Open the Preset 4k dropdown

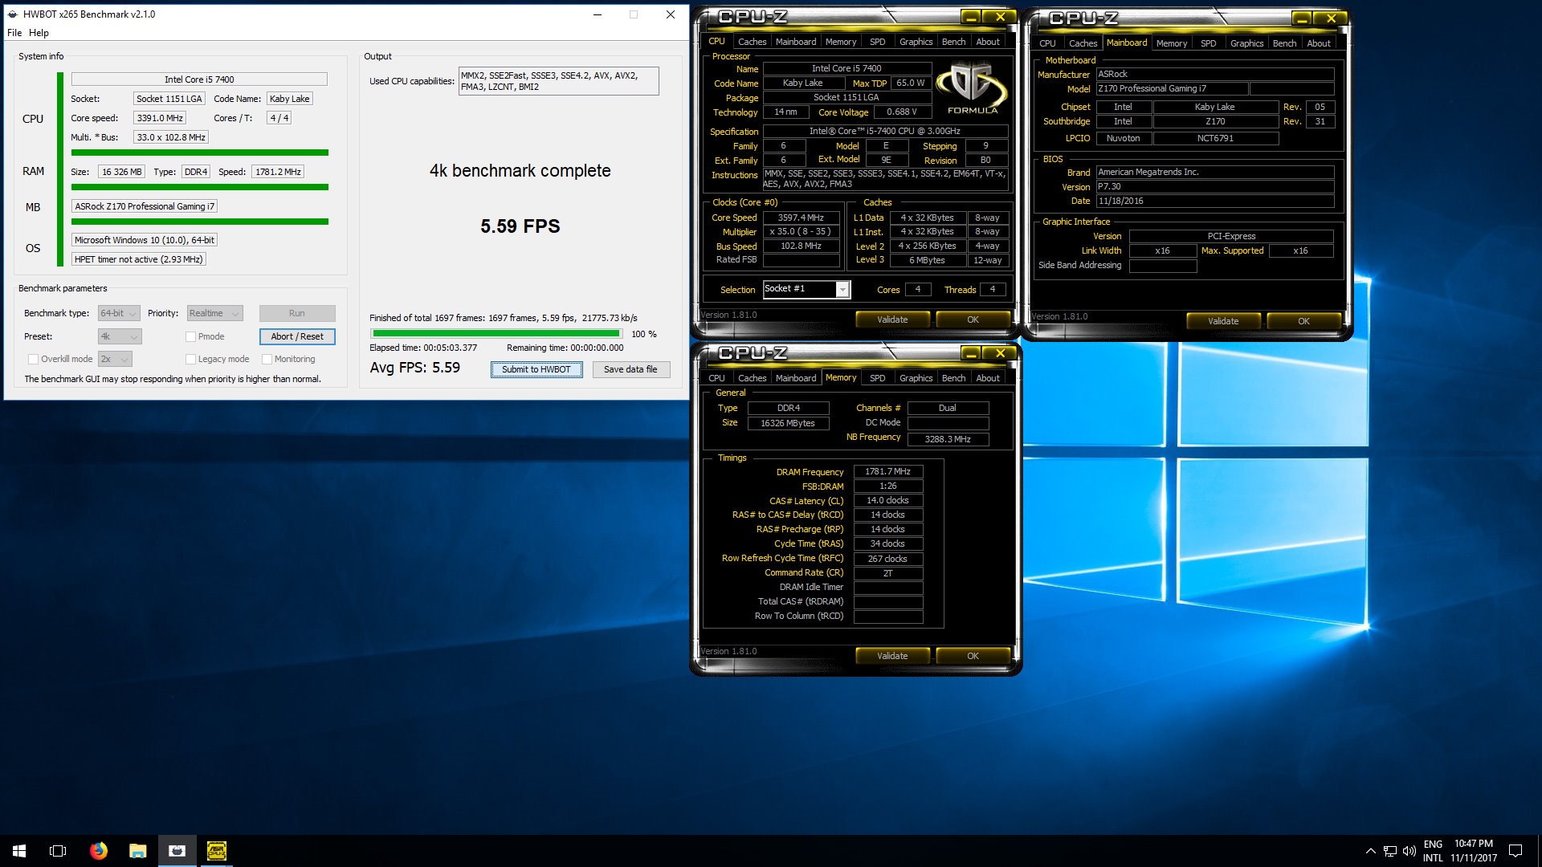pos(120,336)
